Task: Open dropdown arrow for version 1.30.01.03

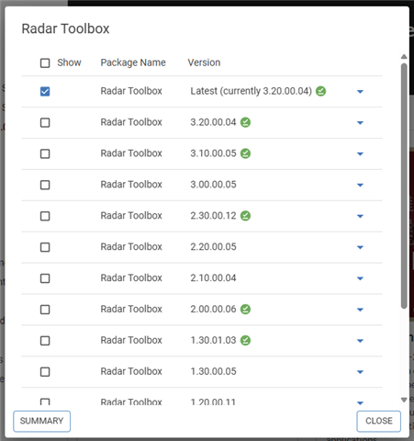Action: pyautogui.click(x=360, y=341)
